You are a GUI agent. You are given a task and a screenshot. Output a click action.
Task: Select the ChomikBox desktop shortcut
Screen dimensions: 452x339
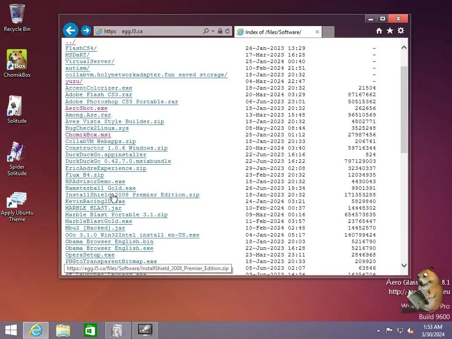(17, 64)
